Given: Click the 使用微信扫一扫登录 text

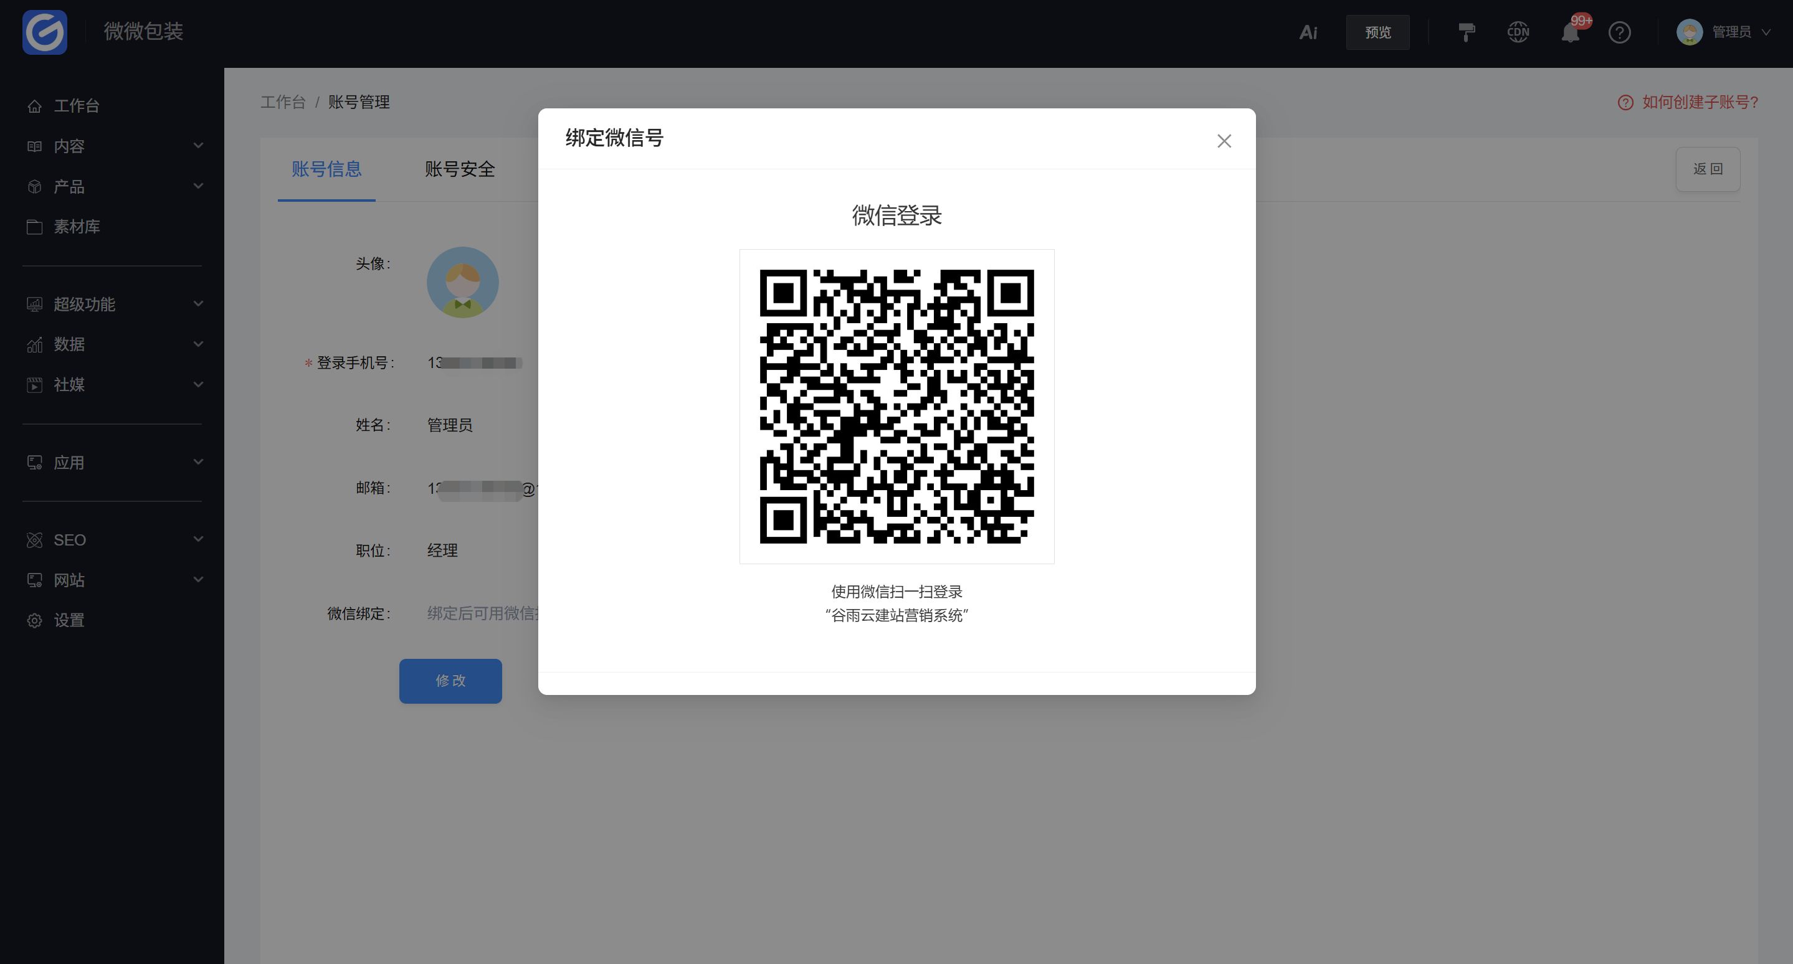Looking at the screenshot, I should click(x=896, y=592).
